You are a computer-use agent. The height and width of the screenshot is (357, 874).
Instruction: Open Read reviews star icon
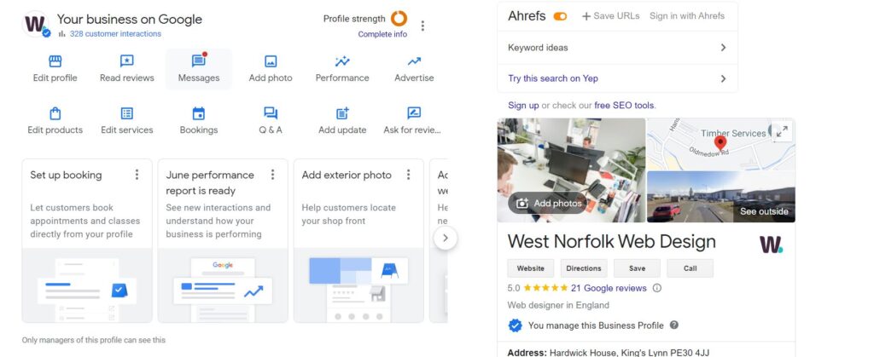click(x=127, y=61)
